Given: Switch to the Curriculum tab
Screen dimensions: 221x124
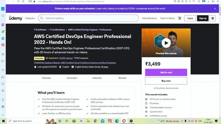Looking at the screenshot, I should [72, 78].
